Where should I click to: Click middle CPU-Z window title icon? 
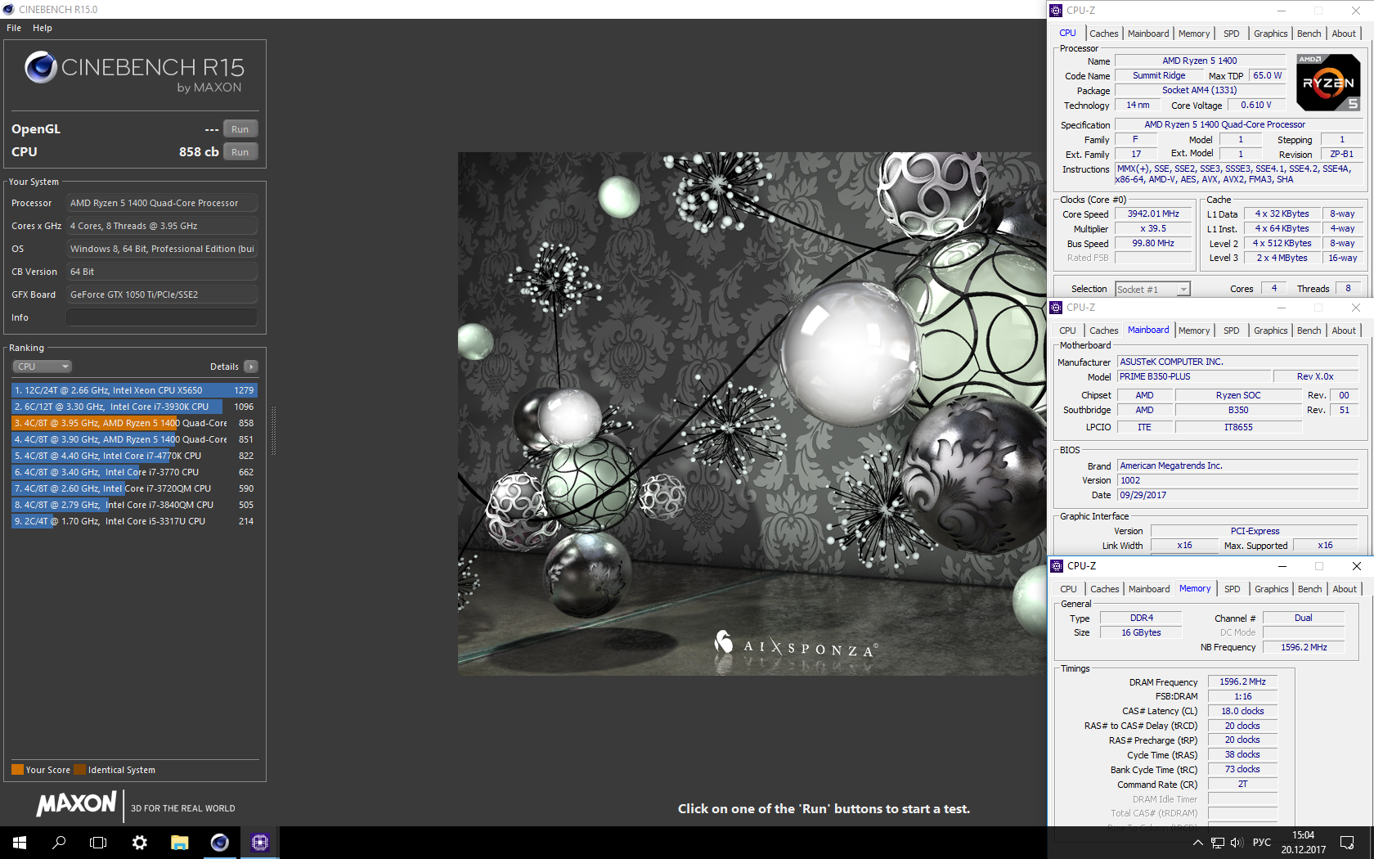coord(1056,307)
